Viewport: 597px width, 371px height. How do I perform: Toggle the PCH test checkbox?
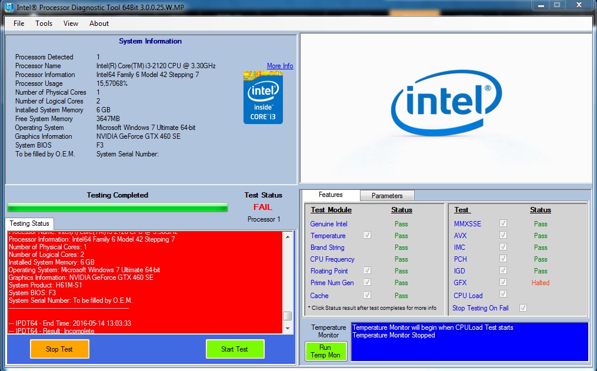[503, 259]
